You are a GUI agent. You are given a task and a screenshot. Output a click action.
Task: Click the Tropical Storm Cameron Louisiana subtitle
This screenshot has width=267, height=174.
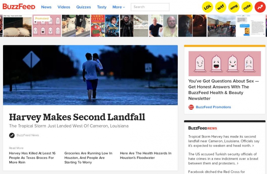point(69,126)
